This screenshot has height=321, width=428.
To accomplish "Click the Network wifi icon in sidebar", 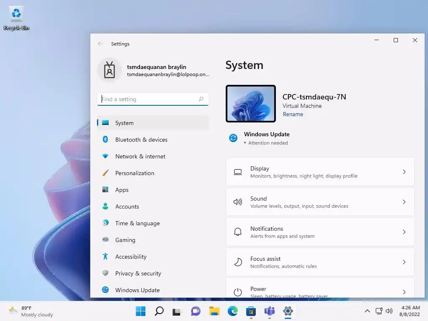I will (x=105, y=156).
